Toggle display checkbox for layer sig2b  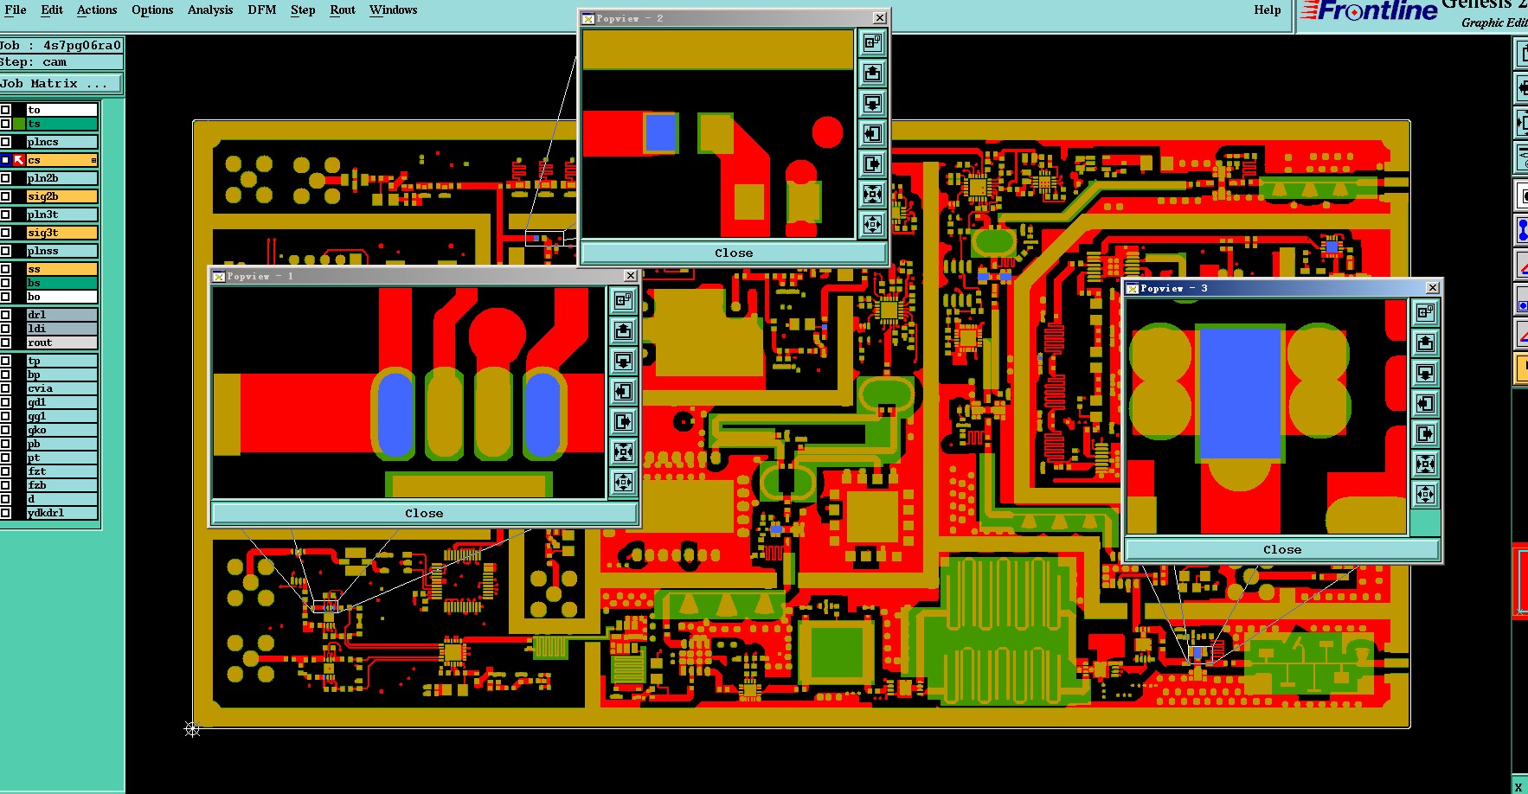tap(5, 196)
